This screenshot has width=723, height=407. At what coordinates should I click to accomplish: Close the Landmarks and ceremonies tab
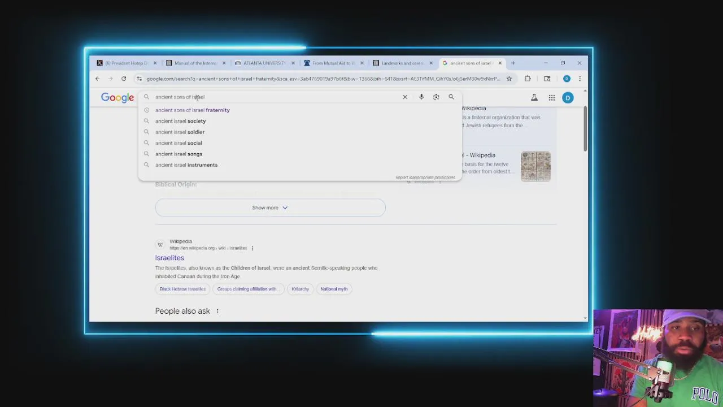coord(431,63)
